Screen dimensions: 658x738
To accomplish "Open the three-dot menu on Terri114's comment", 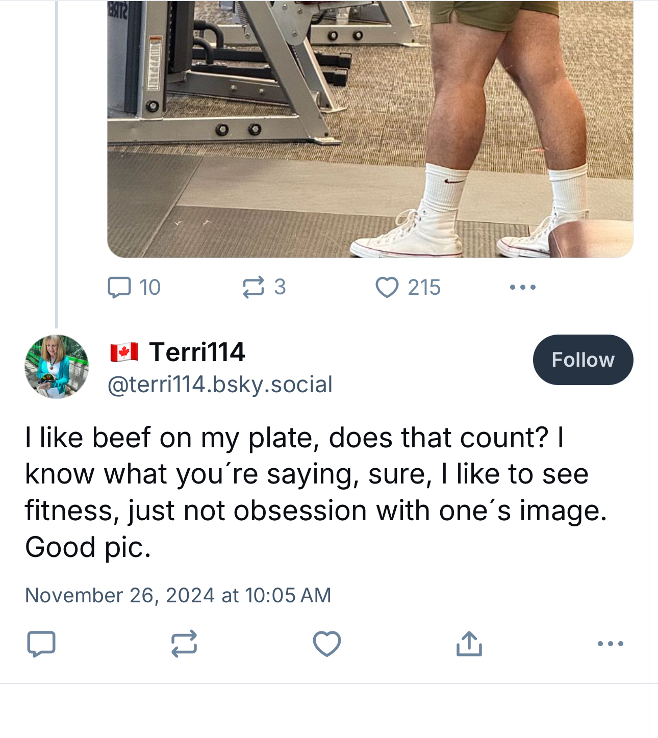I will pos(610,644).
